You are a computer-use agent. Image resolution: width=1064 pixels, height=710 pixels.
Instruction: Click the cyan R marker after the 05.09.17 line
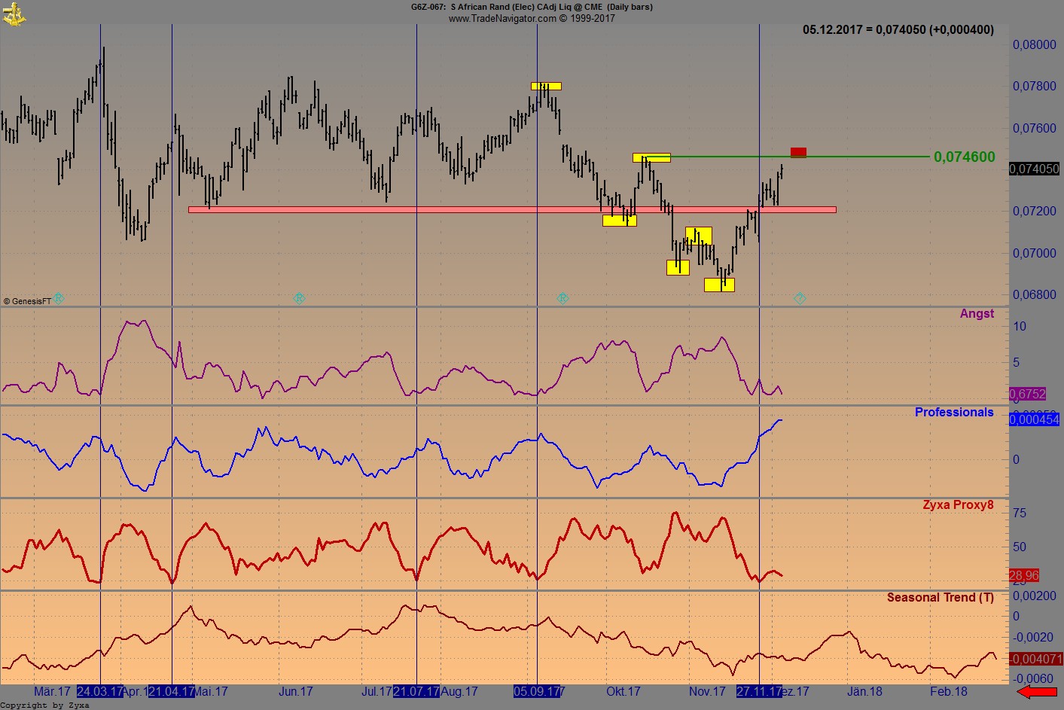pos(562,299)
